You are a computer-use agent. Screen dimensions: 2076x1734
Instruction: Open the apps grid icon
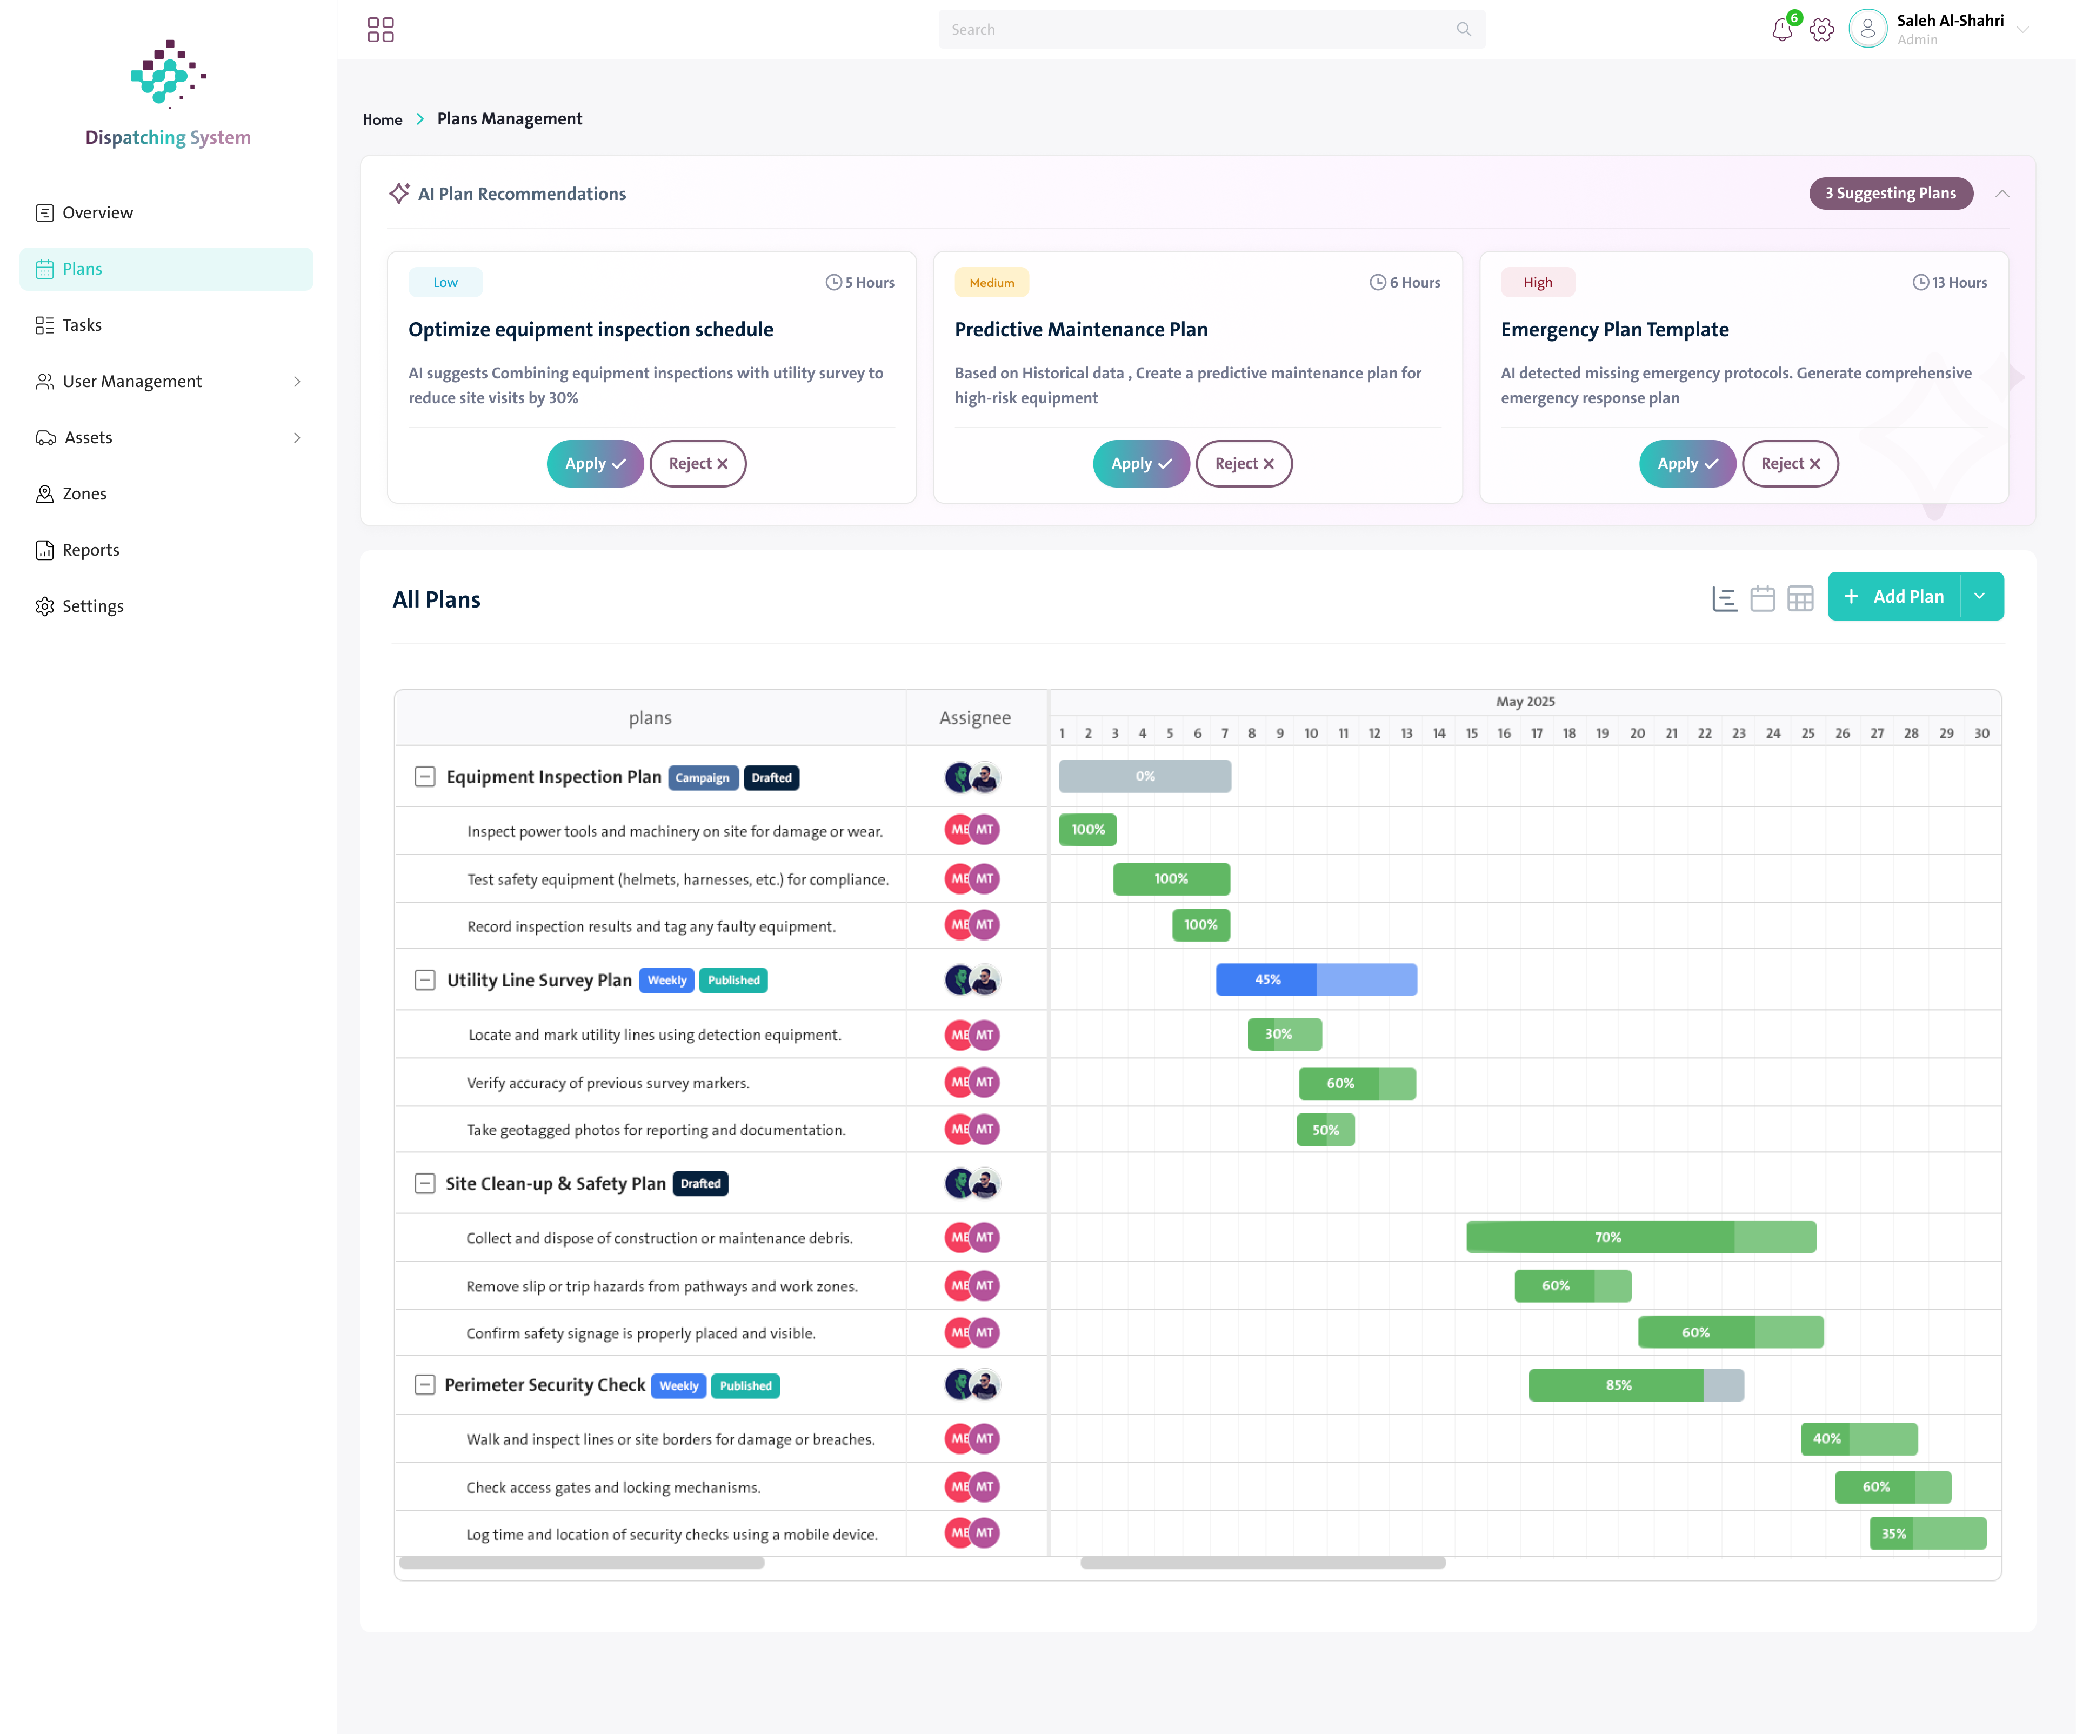(381, 30)
